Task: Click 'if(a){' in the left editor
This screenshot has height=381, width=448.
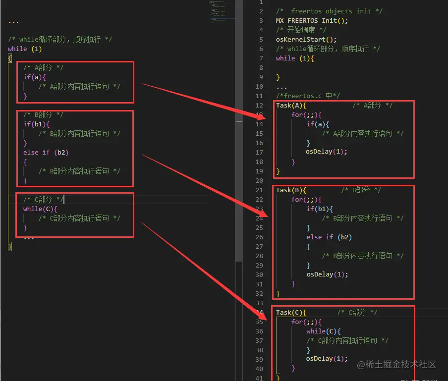Action: click(34, 77)
